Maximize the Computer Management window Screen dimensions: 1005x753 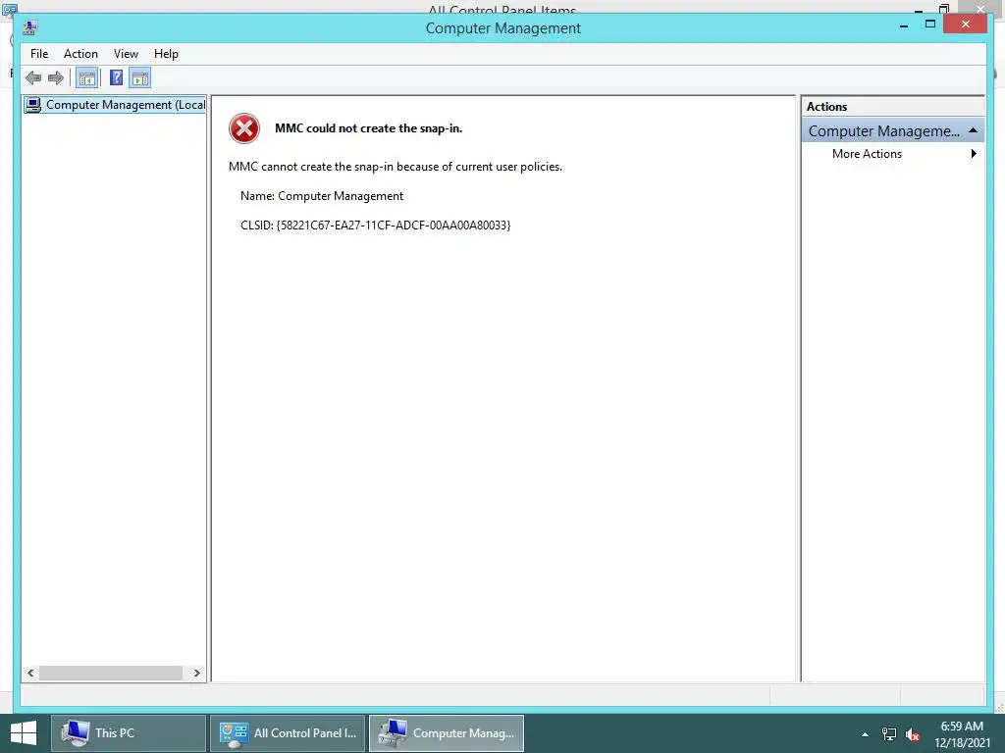tap(930, 25)
